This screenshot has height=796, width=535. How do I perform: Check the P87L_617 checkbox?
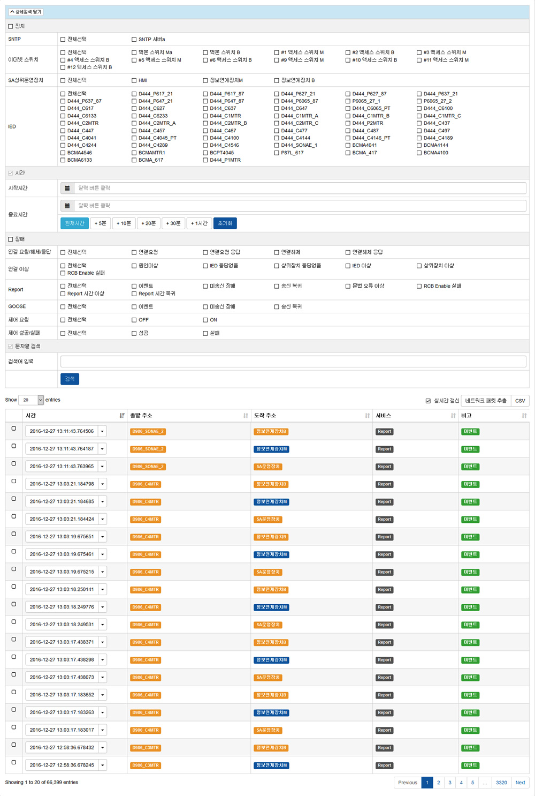click(277, 153)
